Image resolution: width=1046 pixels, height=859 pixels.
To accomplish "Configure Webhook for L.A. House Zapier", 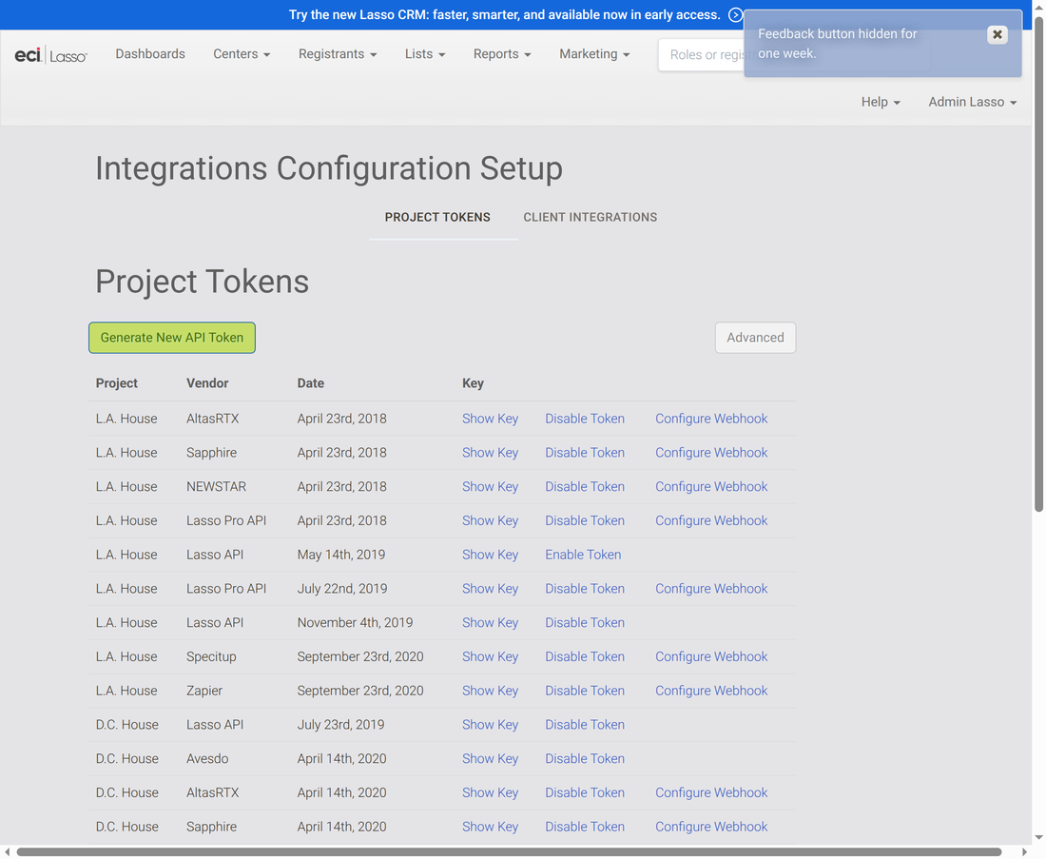I will pyautogui.click(x=711, y=692).
